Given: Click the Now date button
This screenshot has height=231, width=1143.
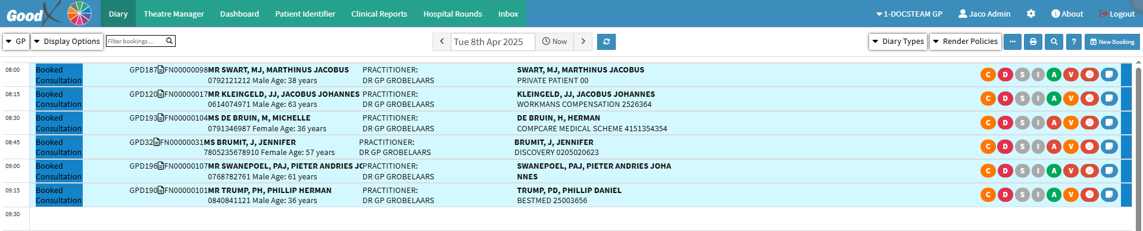Looking at the screenshot, I should pos(554,42).
